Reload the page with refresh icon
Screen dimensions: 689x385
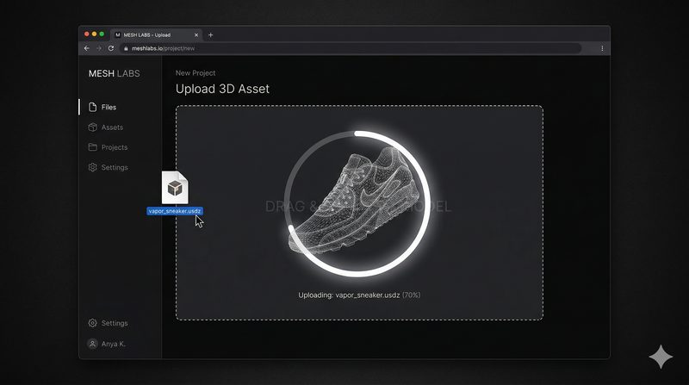(111, 48)
